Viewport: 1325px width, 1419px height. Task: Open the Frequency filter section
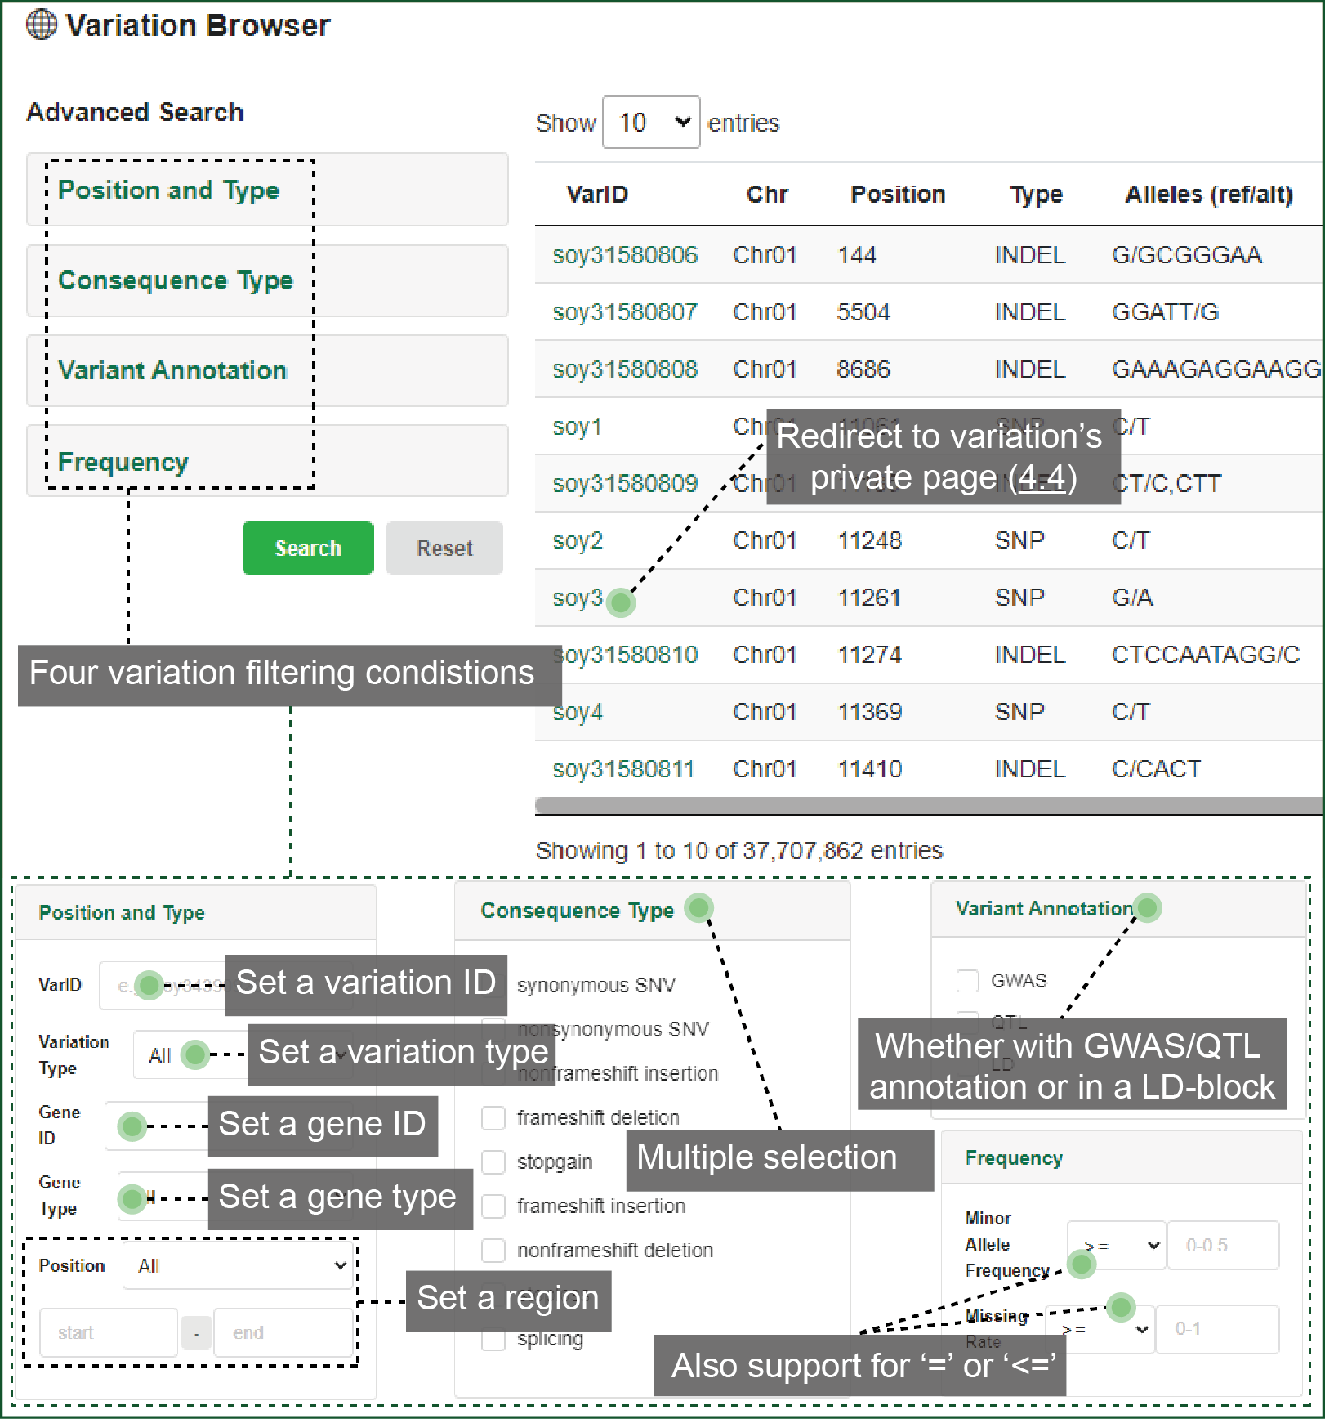[123, 462]
